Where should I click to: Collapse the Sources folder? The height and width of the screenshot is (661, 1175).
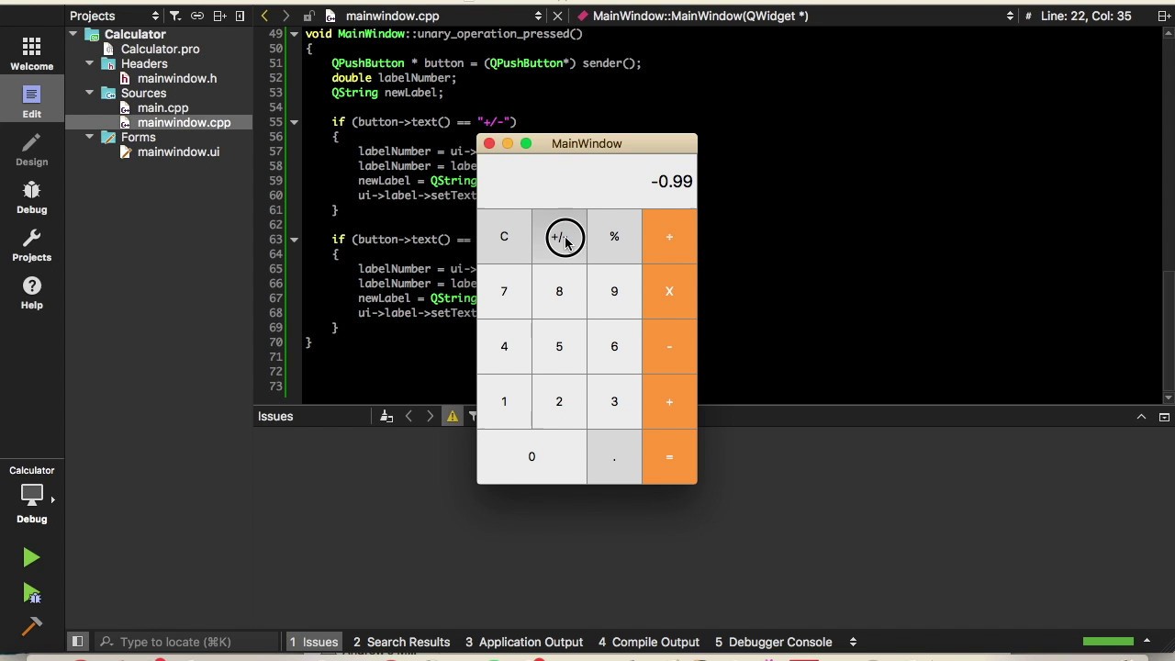(x=90, y=93)
